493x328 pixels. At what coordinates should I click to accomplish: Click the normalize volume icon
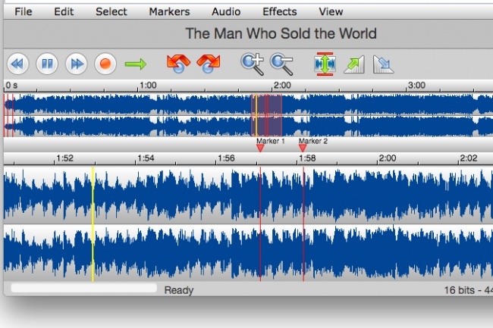pos(325,64)
